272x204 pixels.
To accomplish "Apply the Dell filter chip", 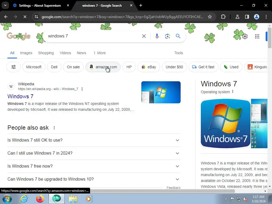I will [54, 67].
